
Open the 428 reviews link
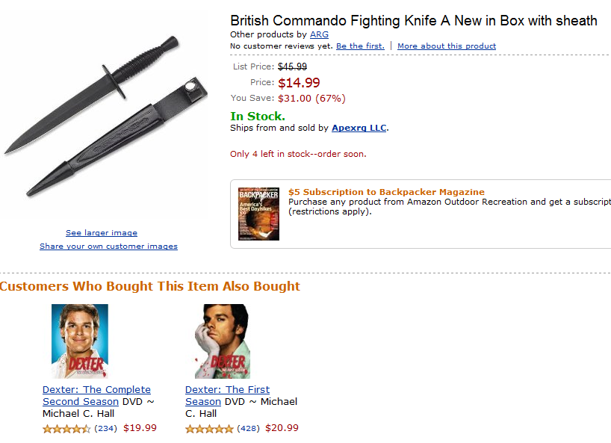click(248, 429)
